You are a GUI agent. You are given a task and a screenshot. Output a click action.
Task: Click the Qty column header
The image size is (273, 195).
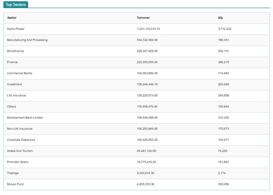click(x=221, y=18)
